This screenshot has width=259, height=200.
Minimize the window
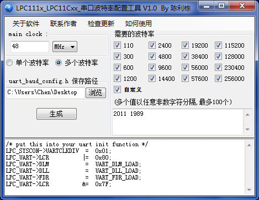(x=207, y=6)
